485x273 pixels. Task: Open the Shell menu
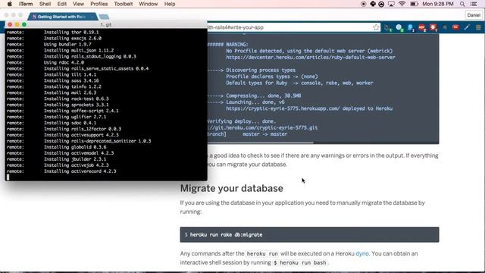[x=45, y=4]
